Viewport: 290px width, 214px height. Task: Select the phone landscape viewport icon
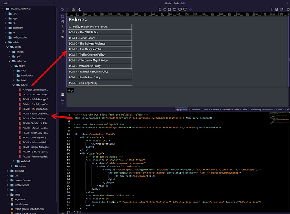coord(164,9)
